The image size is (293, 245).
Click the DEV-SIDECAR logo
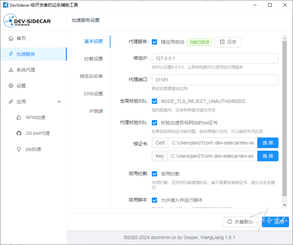[x=27, y=21]
